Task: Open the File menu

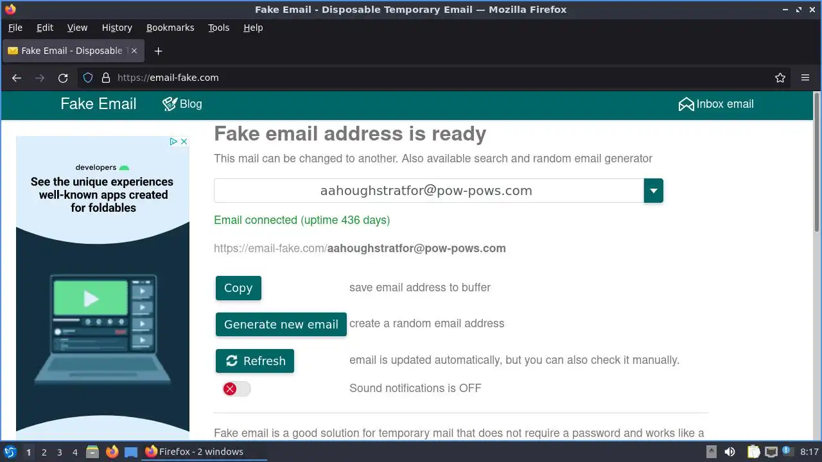Action: (15, 28)
